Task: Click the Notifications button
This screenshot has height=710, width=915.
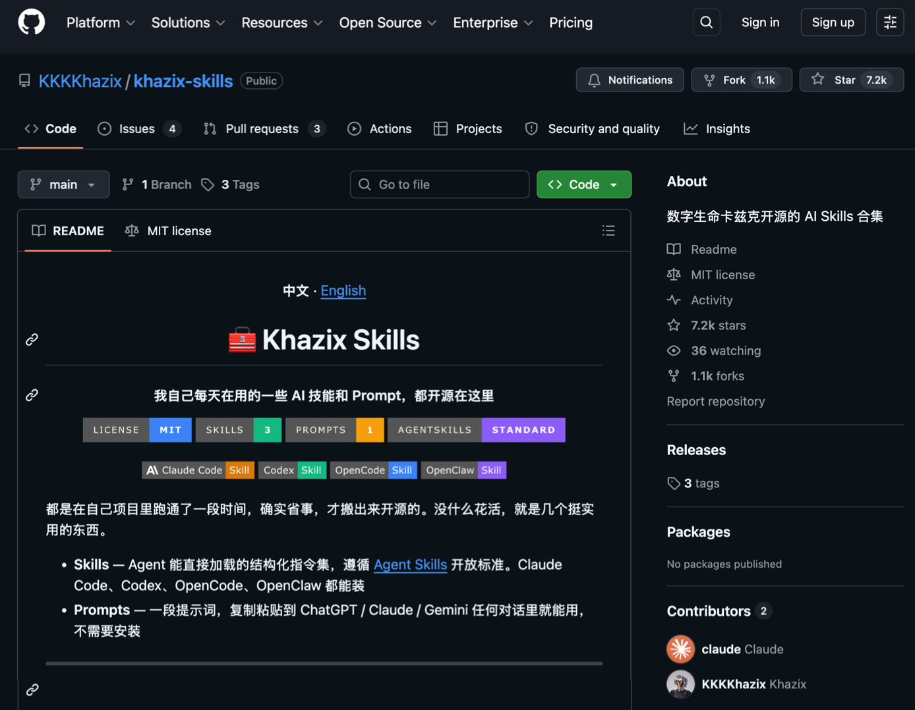Action: coord(630,80)
